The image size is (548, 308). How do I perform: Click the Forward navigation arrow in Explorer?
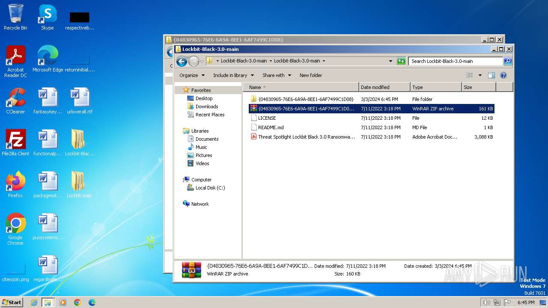pyautogui.click(x=194, y=61)
